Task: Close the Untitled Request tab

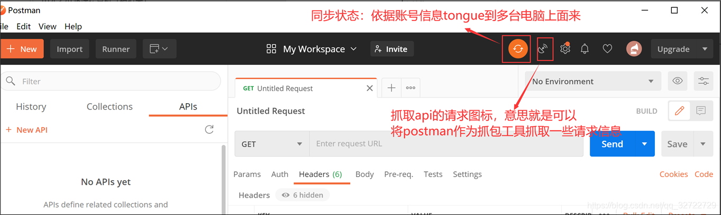Action: pos(370,89)
